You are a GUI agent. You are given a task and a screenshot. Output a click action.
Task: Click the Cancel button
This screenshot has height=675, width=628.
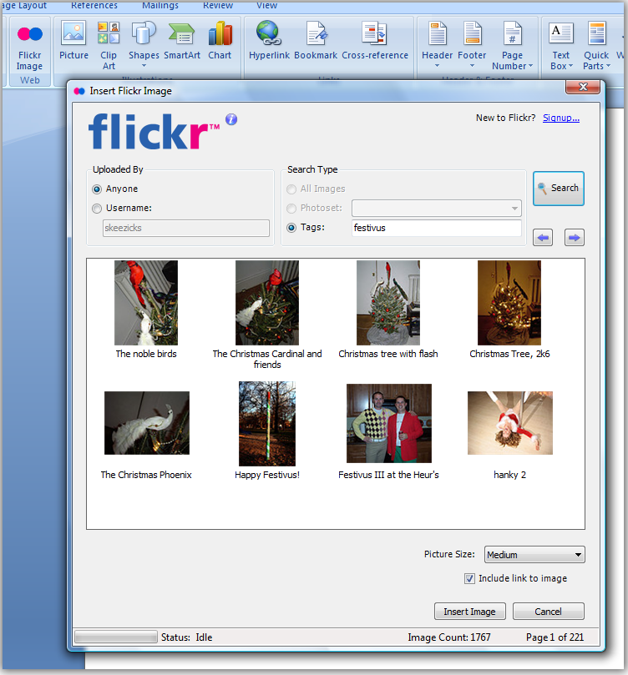549,612
